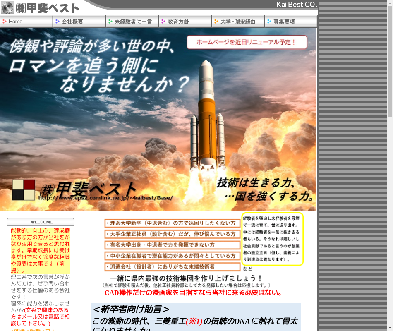The width and height of the screenshot is (393, 331).
Task: Click the gear logo icon in header
Action: pyautogui.click(x=7, y=7)
